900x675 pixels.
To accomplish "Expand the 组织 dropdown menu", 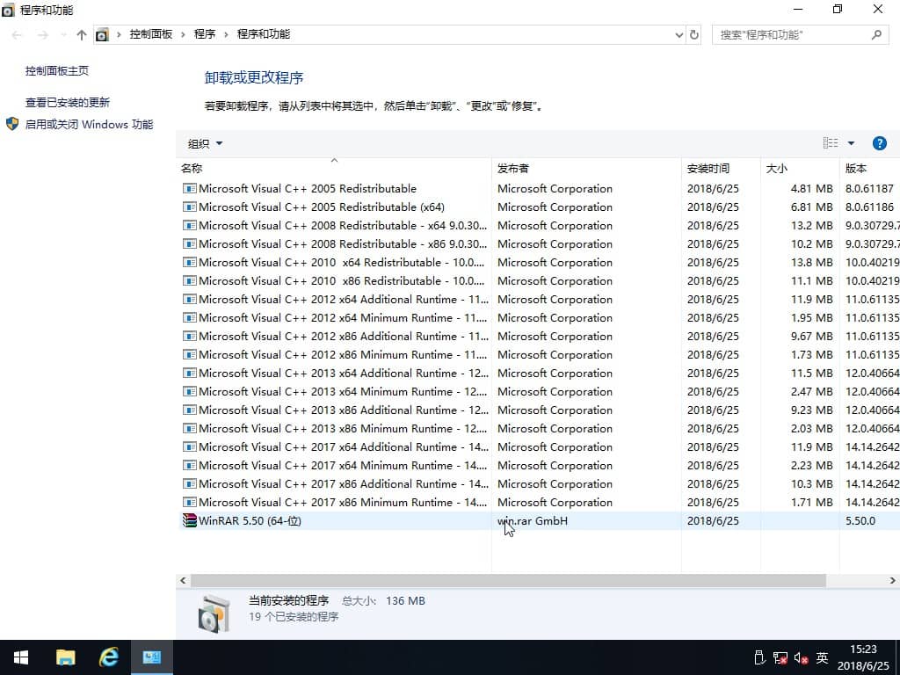I will [205, 143].
